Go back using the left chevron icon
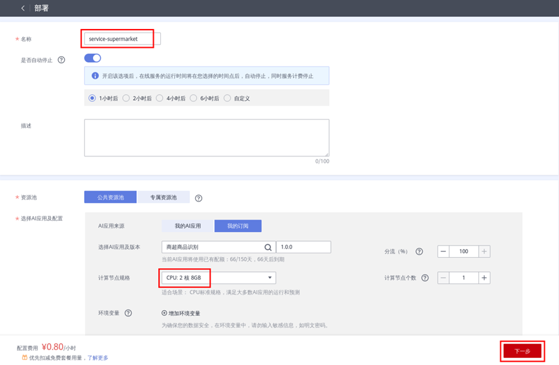 pos(23,8)
